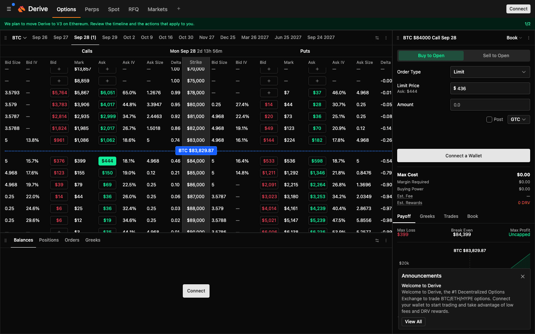The height and width of the screenshot is (334, 535).
Task: Add call ask at $75,000 strike
Action: [107, 81]
